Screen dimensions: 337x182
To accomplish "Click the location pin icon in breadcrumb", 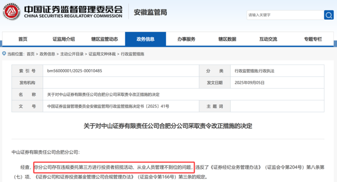I will [4, 53].
